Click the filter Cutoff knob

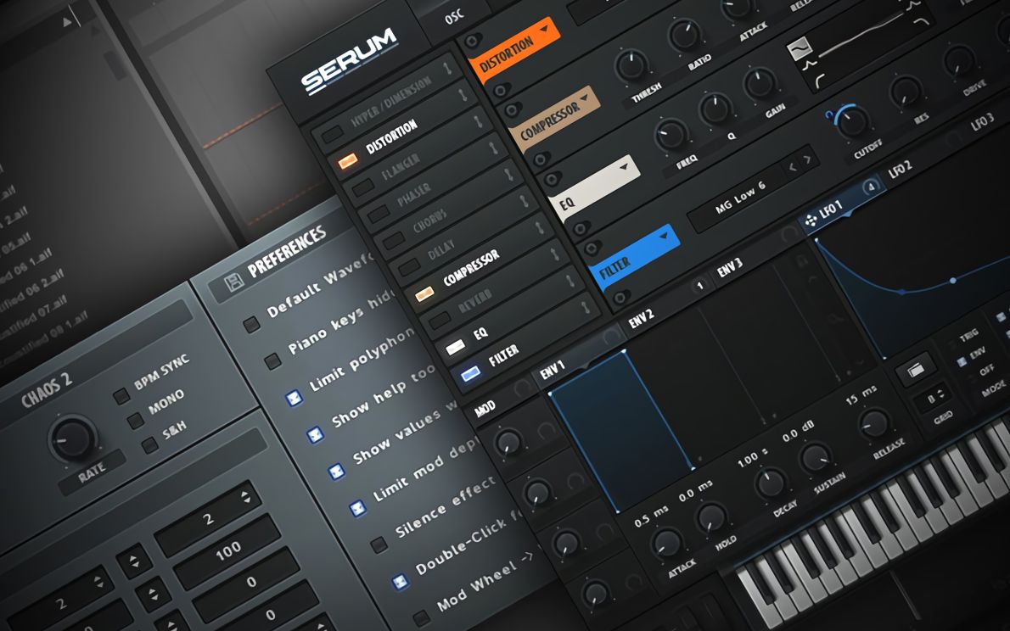[851, 122]
